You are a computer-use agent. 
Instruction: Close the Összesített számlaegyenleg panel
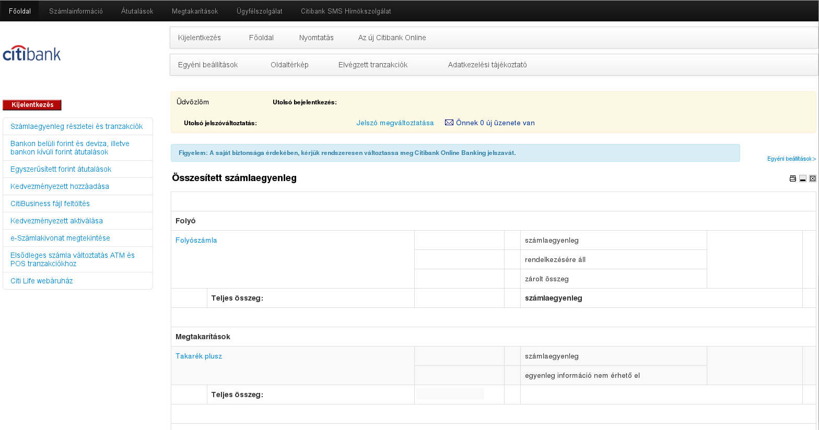[x=813, y=178]
